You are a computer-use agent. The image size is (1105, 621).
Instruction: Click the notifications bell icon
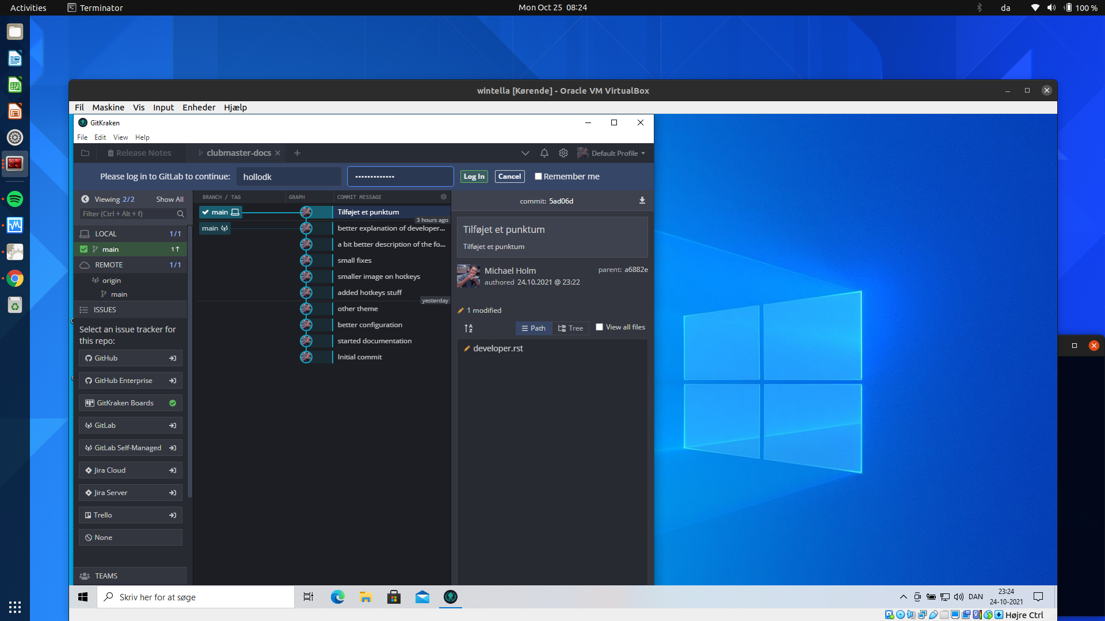(x=544, y=153)
